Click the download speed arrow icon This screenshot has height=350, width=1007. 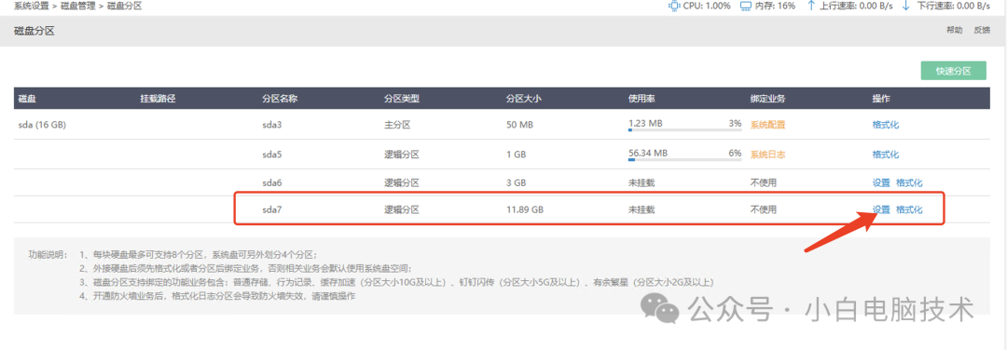coord(906,6)
